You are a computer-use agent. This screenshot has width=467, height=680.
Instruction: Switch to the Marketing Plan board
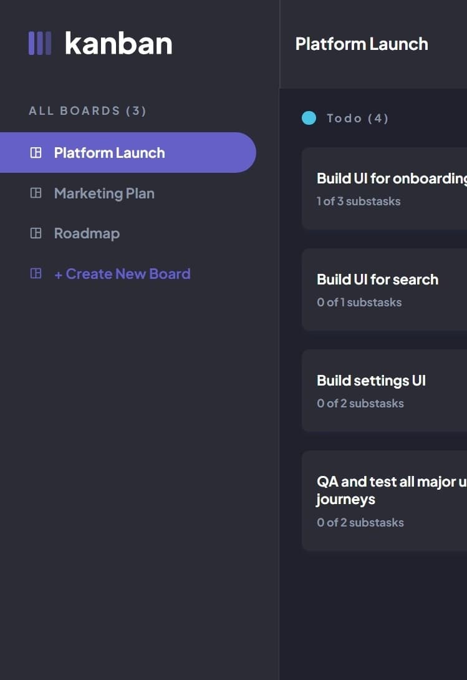click(104, 193)
